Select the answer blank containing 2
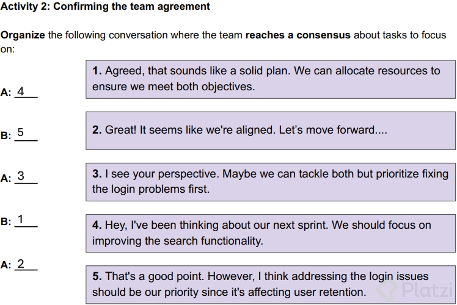 (25, 265)
